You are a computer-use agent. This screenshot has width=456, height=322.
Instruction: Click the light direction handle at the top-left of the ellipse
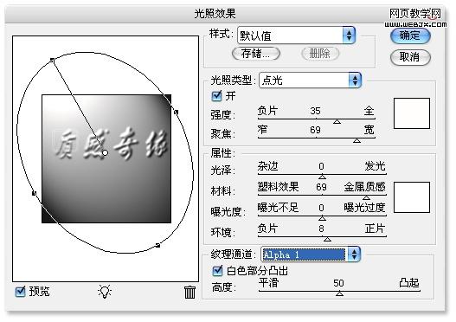(x=52, y=60)
